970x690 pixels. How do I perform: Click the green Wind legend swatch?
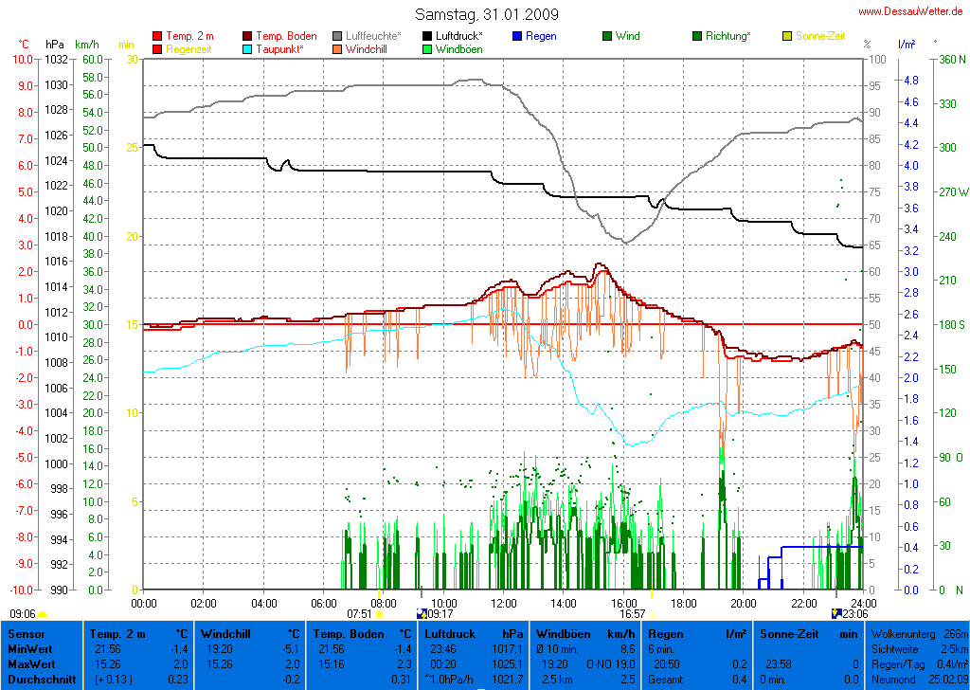point(606,36)
